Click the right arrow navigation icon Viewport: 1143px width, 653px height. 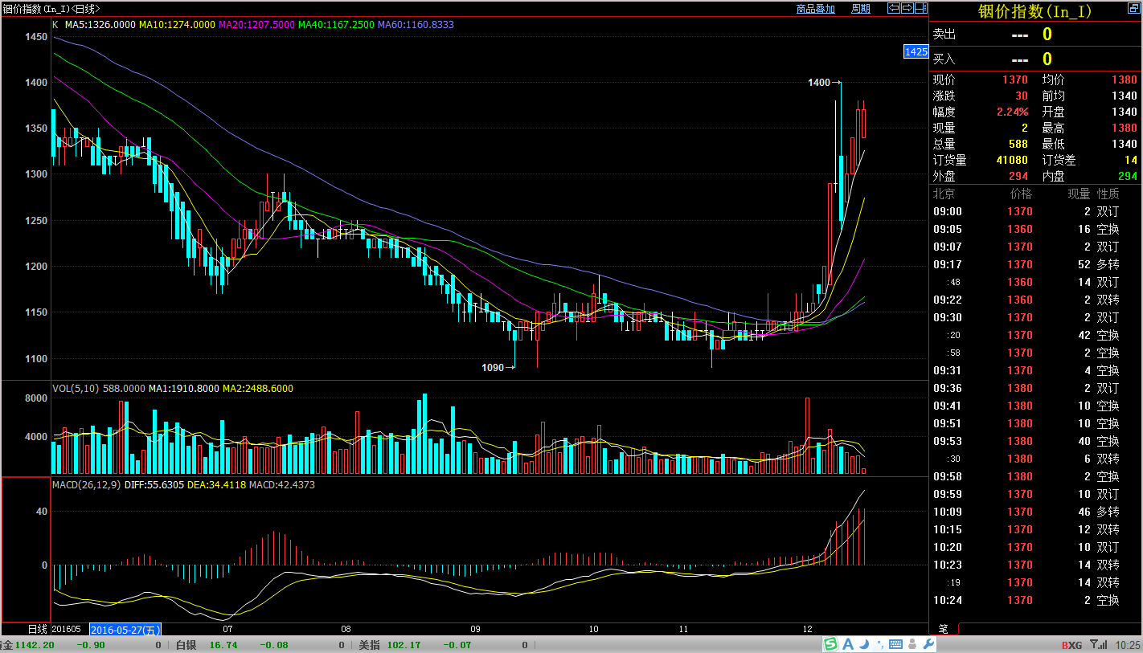click(907, 9)
